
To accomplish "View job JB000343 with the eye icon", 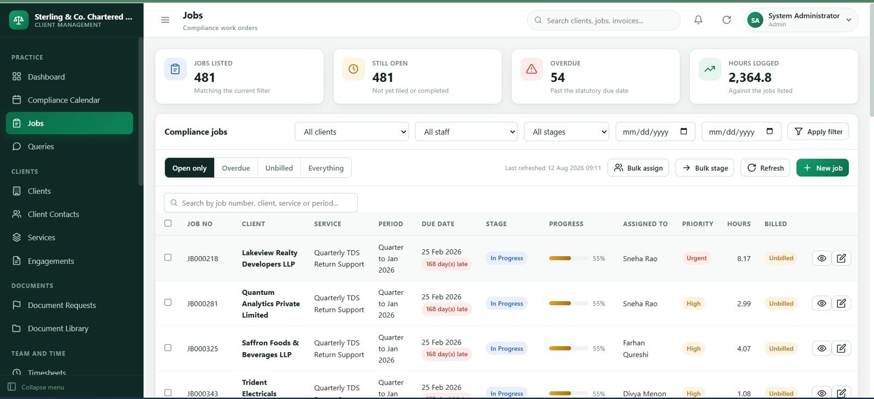I will 822,393.
